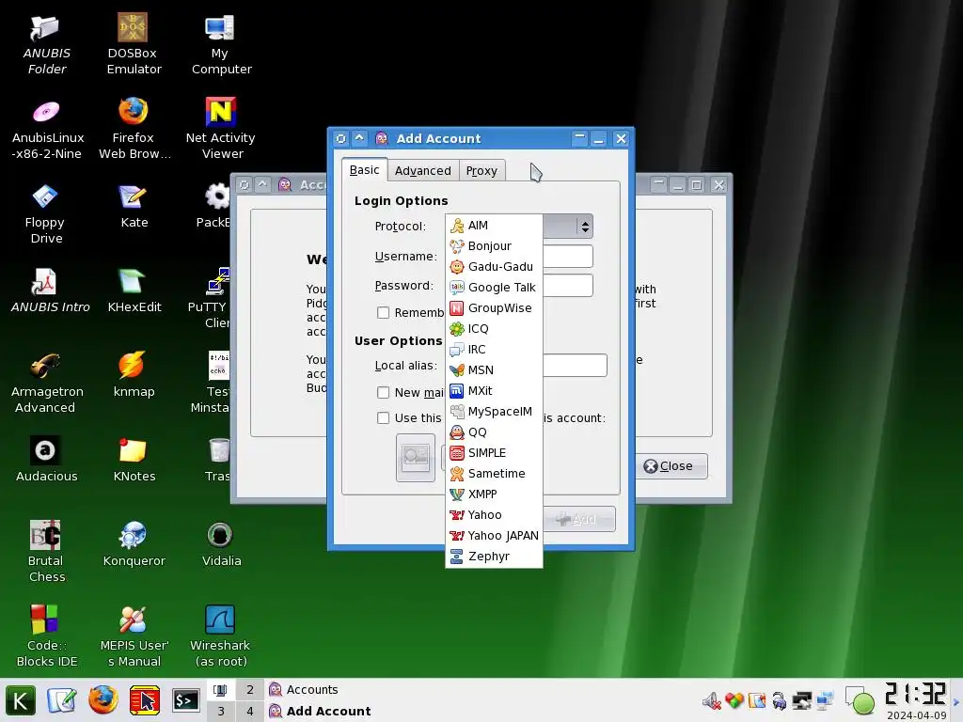Viewport: 963px width, 722px height.
Task: Click the muted volume tray icon
Action: [712, 700]
